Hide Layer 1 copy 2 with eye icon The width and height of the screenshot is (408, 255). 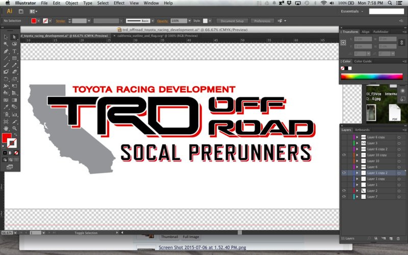[x=344, y=173]
